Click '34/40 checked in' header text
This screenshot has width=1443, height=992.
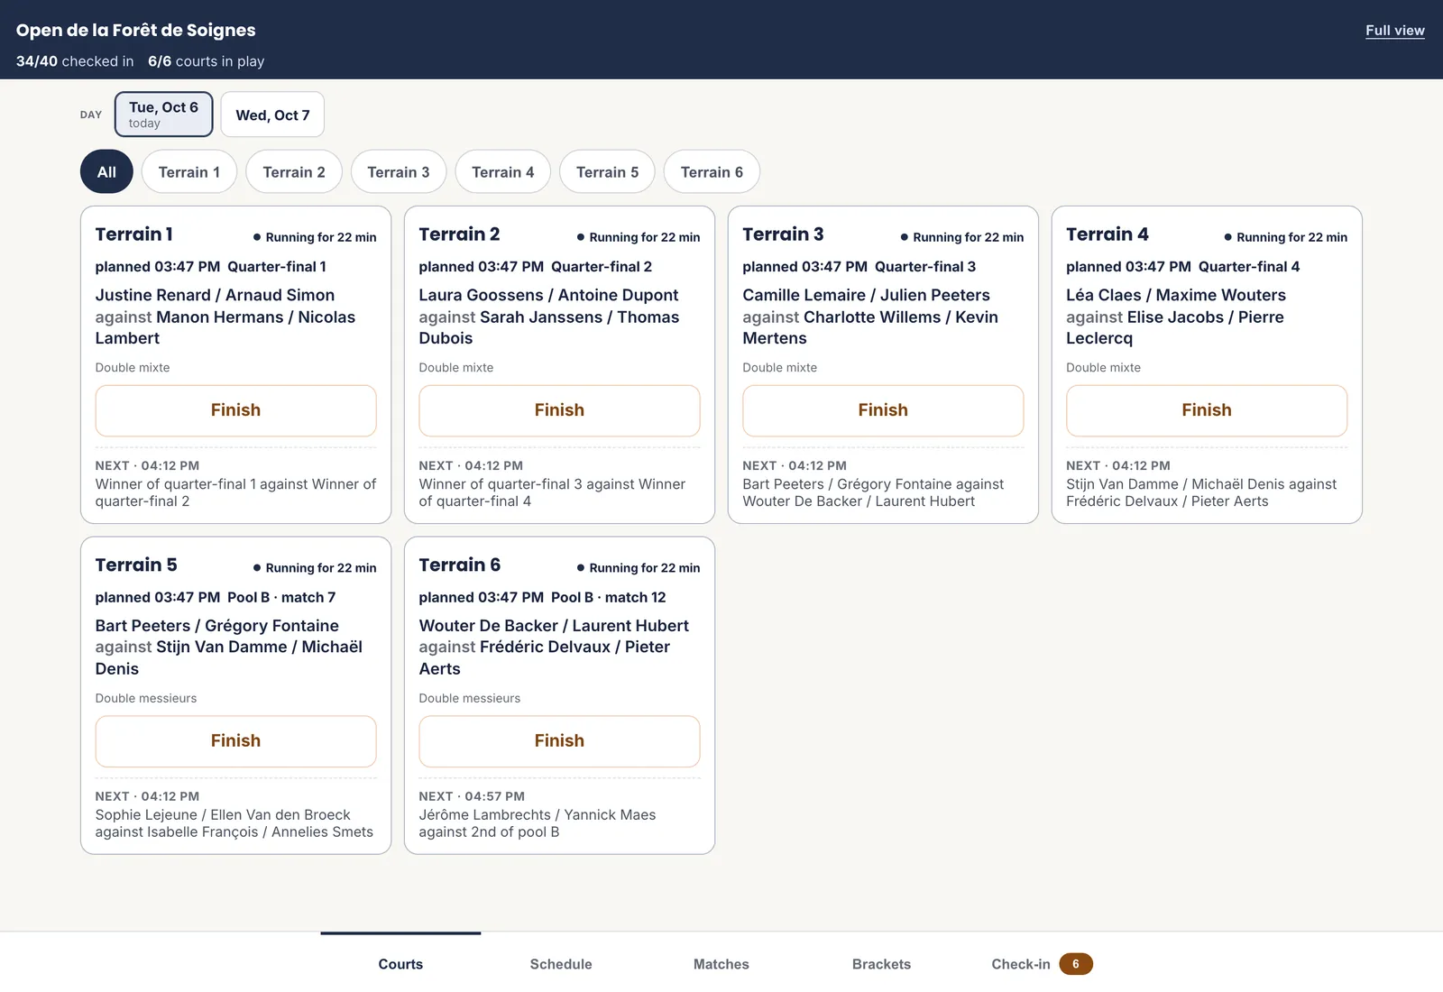(75, 61)
